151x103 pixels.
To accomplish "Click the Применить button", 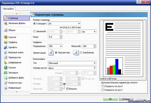I will [142, 99].
